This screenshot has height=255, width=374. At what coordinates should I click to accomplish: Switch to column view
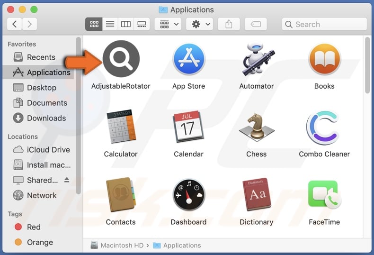click(126, 24)
